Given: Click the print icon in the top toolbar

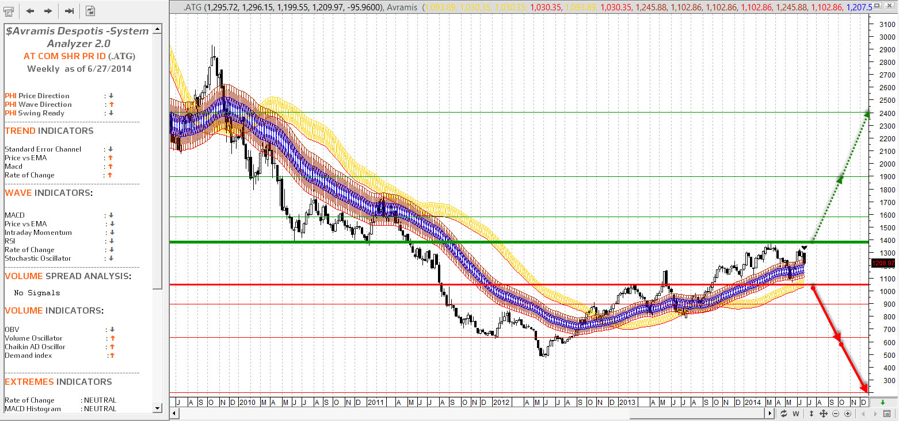Looking at the screenshot, I should 10,10.
